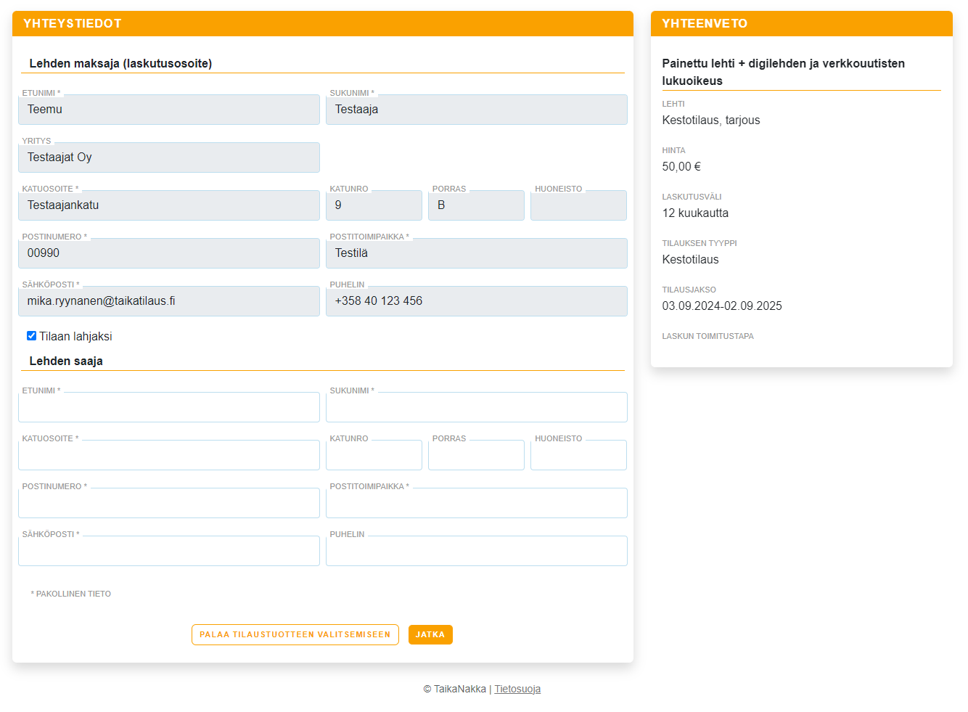Screen dimensions: 968x712
Task: Click the YHTEYSTIEDOT panel header
Action: click(323, 23)
